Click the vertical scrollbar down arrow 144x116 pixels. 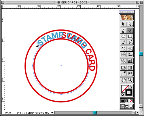pos(141,109)
